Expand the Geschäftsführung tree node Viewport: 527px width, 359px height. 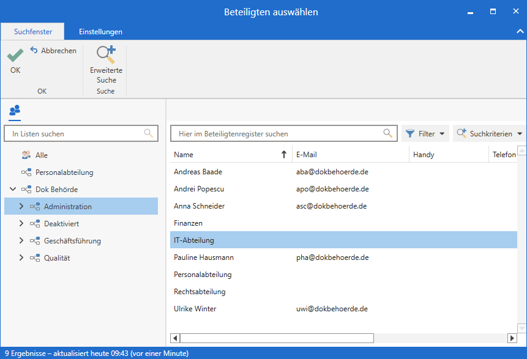[x=21, y=241]
